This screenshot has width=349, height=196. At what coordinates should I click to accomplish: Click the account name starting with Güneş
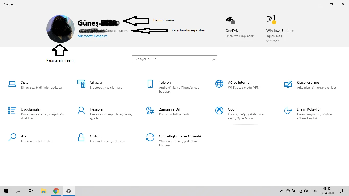pos(98,23)
